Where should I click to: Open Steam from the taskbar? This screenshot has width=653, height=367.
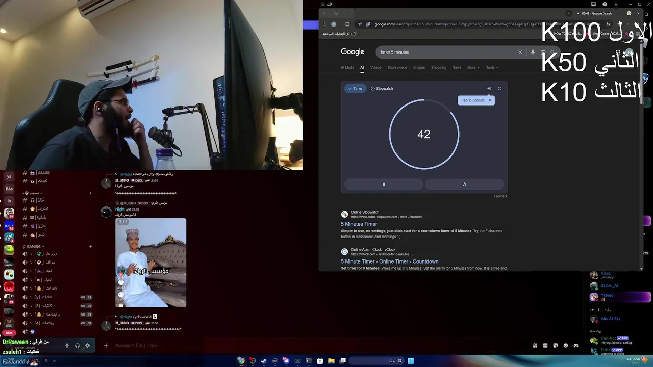coord(264,361)
